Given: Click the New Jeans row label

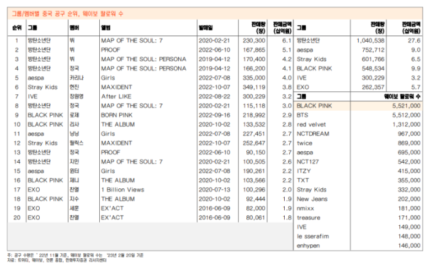Looking at the screenshot, I should click(312, 199).
